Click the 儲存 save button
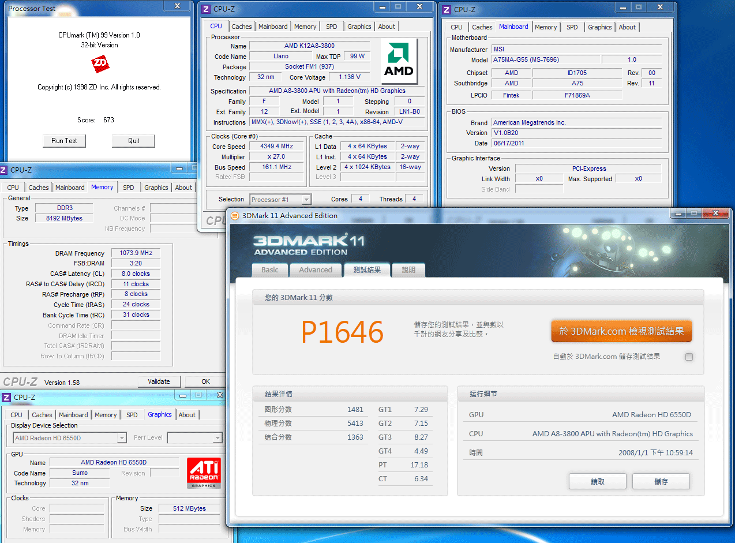Viewport: 735px width, 543px height. coord(661,481)
